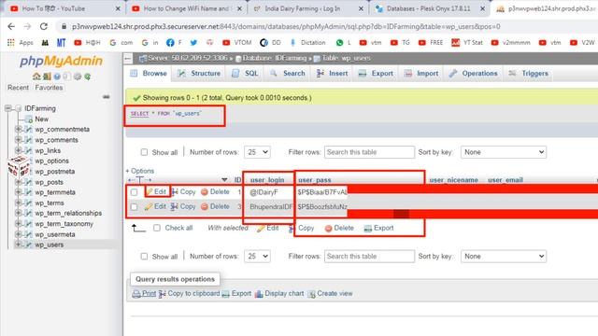Click Print in query results operations
This screenshot has width=598, height=336.
pyautogui.click(x=144, y=294)
